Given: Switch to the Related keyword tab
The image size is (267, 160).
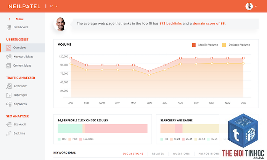Looking at the screenshot, I should click(158, 154).
